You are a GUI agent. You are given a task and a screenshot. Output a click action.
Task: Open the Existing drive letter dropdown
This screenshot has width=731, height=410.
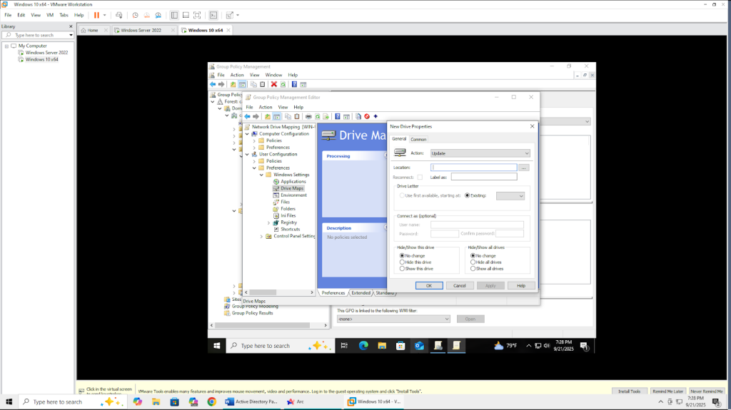pos(510,195)
